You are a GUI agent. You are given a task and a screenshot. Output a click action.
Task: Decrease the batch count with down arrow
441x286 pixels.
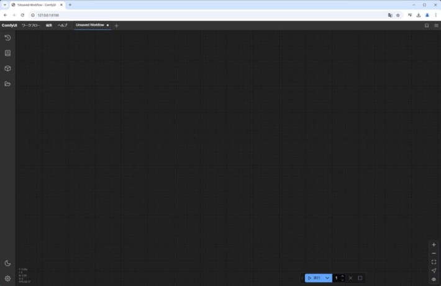pyautogui.click(x=342, y=280)
